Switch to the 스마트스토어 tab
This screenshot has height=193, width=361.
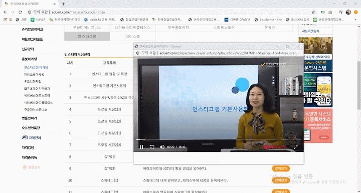pyautogui.click(x=224, y=28)
